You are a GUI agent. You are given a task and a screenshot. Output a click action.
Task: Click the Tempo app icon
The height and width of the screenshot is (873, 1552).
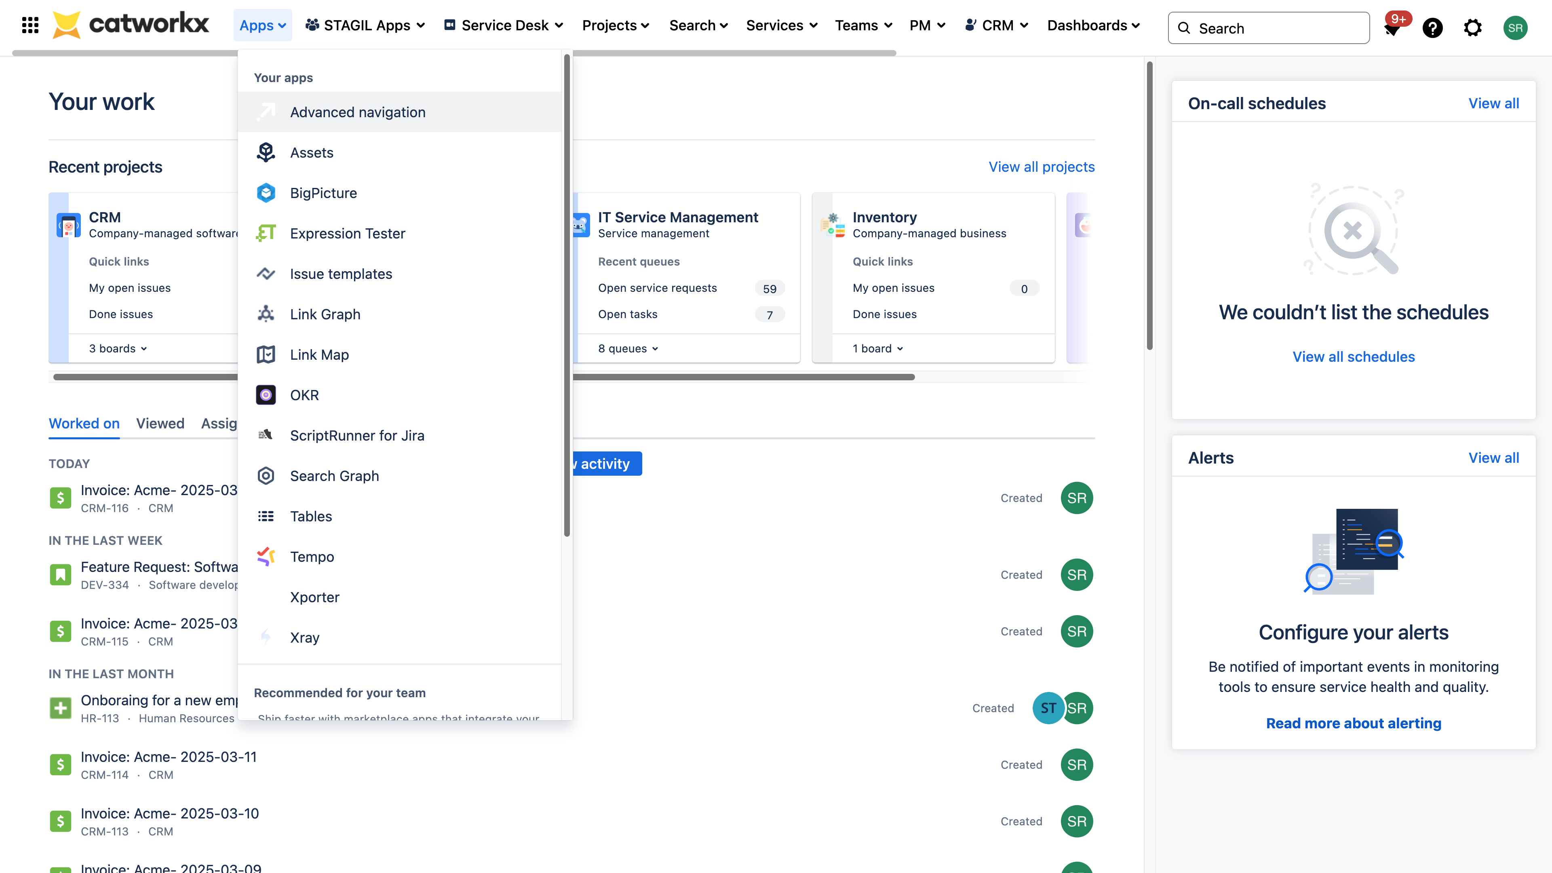[266, 556]
